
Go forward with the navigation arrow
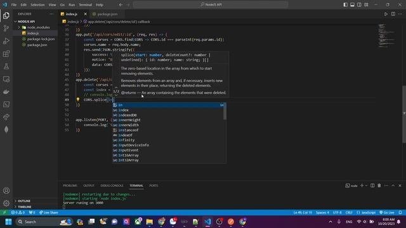[128, 4]
